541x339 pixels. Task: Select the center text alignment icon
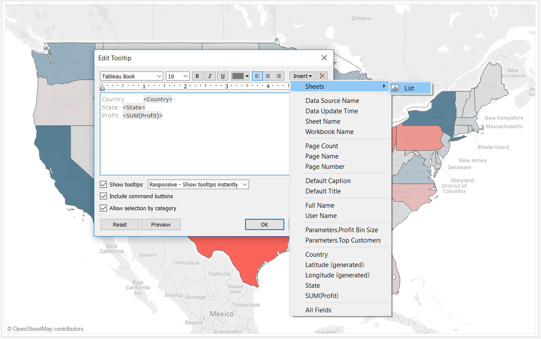pos(268,76)
